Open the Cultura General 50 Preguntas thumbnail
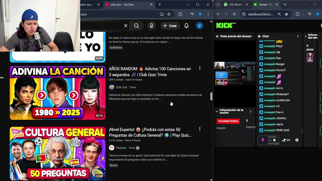Screen dimensions: 322x181 point(58,154)
